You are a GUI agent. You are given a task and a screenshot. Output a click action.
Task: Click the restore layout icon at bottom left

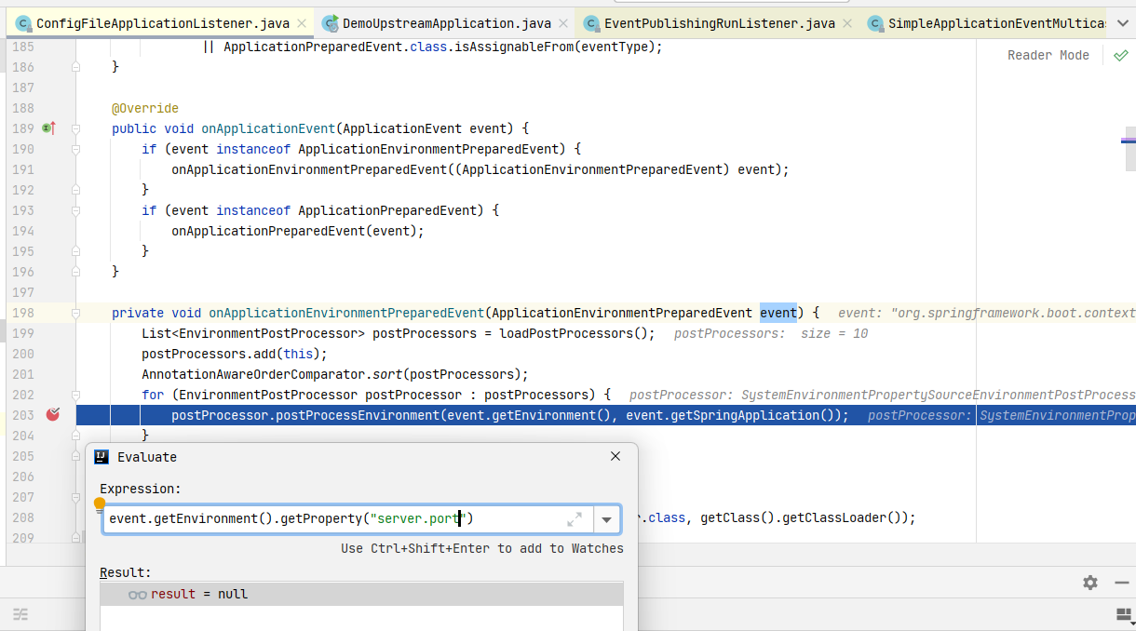(20, 614)
